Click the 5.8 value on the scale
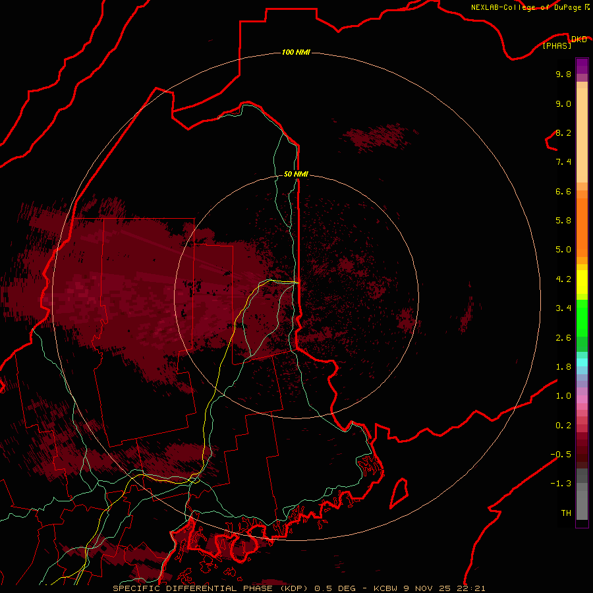Screen dimensions: 593x593 click(x=563, y=220)
